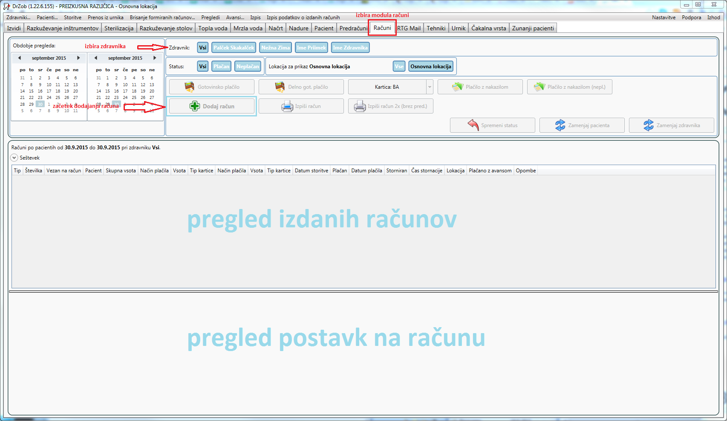Image resolution: width=727 pixels, height=421 pixels.
Task: Click the Plačilo z nakazilom (nepl.) button
Action: (570, 87)
